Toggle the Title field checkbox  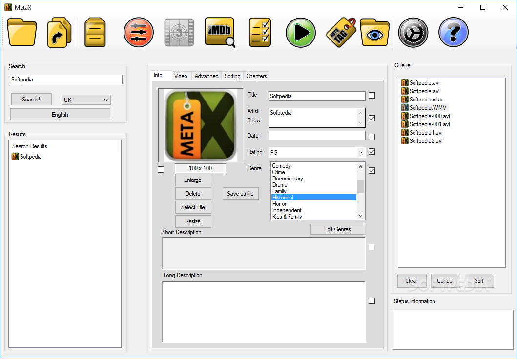(372, 96)
